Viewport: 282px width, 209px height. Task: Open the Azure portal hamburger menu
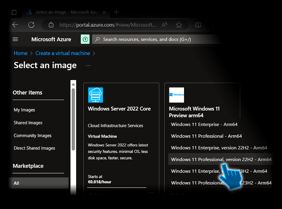pyautogui.click(x=15, y=39)
